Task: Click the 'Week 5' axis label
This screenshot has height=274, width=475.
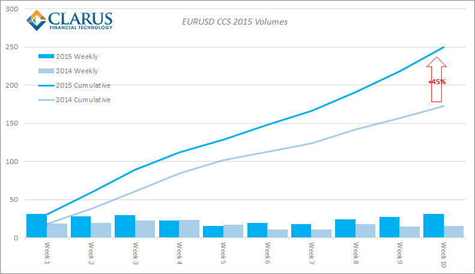Action: [x=223, y=253]
